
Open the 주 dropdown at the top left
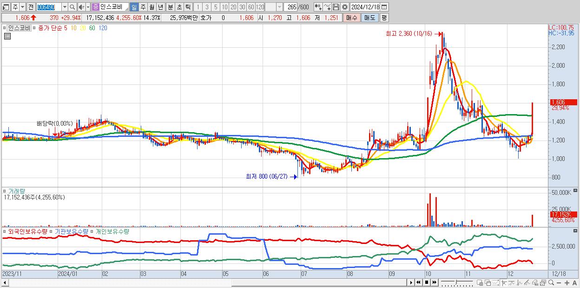pos(22,7)
